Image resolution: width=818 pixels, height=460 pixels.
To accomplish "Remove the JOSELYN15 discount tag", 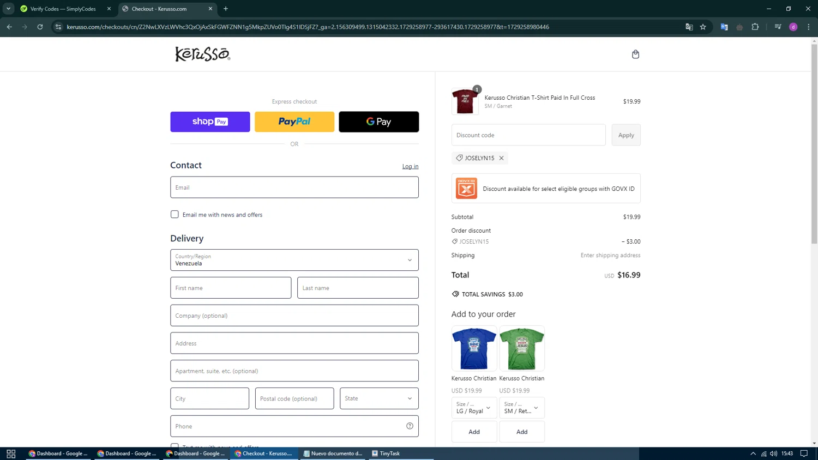I will (501, 158).
